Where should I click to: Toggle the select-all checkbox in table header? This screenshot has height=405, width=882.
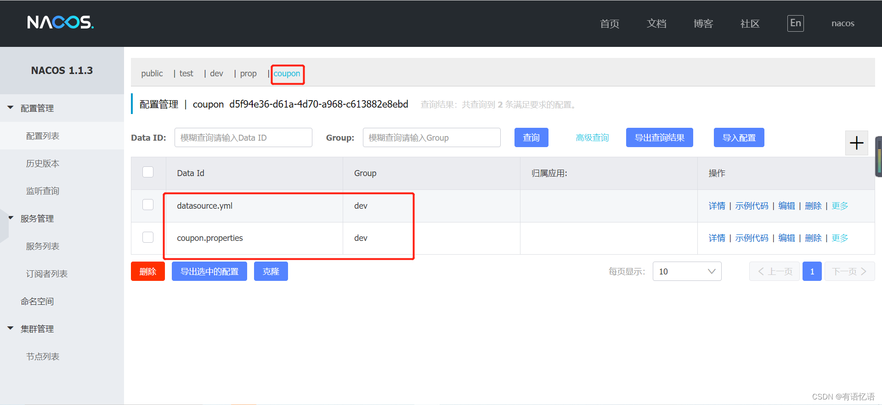tap(148, 172)
